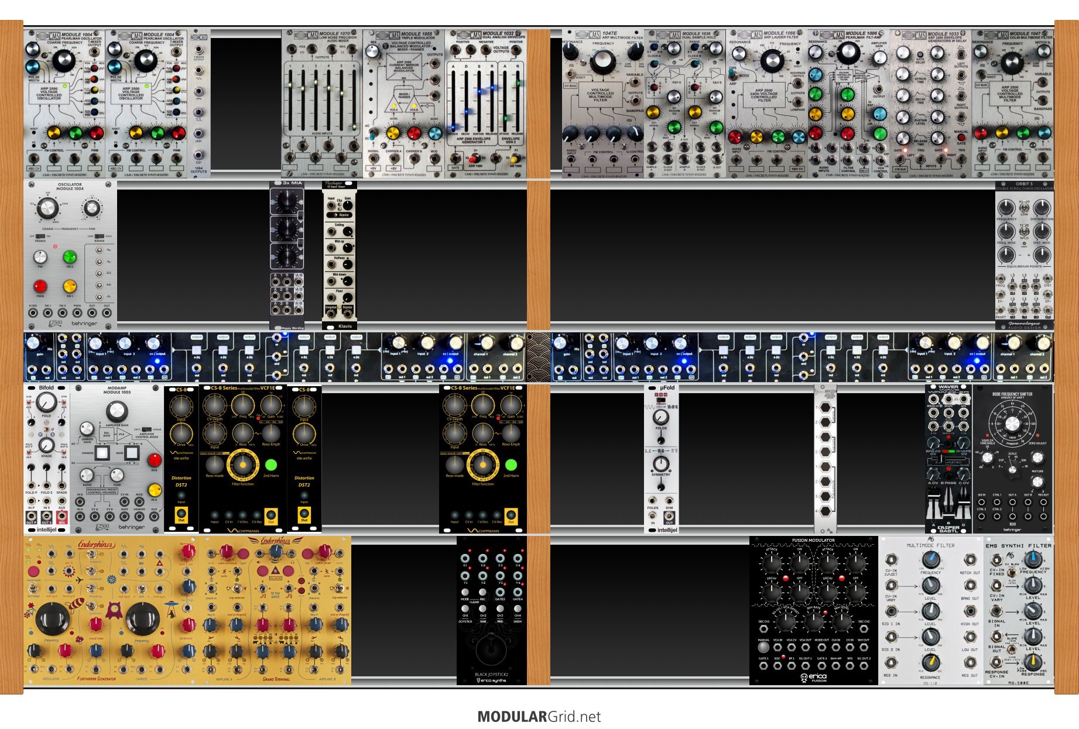This screenshot has width=1079, height=729.
Task: Select the CMS Module 1070 audio mixer
Action: point(322,104)
